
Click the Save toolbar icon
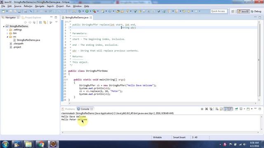tap(11, 11)
